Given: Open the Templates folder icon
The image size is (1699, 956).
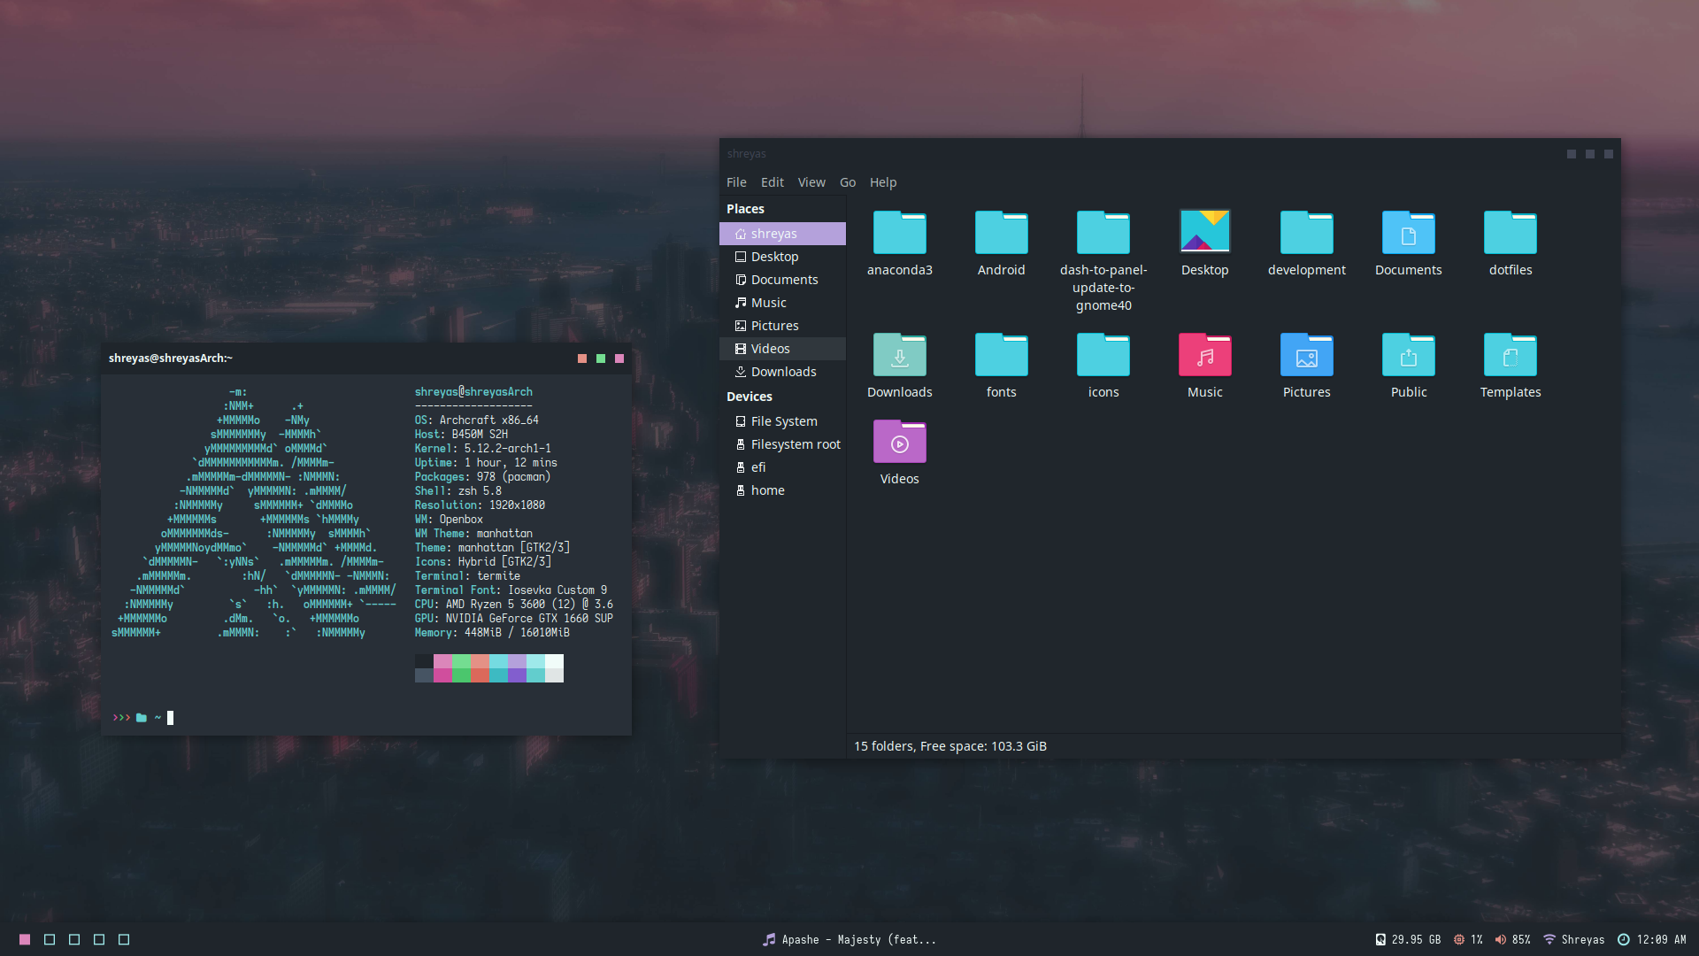Looking at the screenshot, I should tap(1510, 355).
